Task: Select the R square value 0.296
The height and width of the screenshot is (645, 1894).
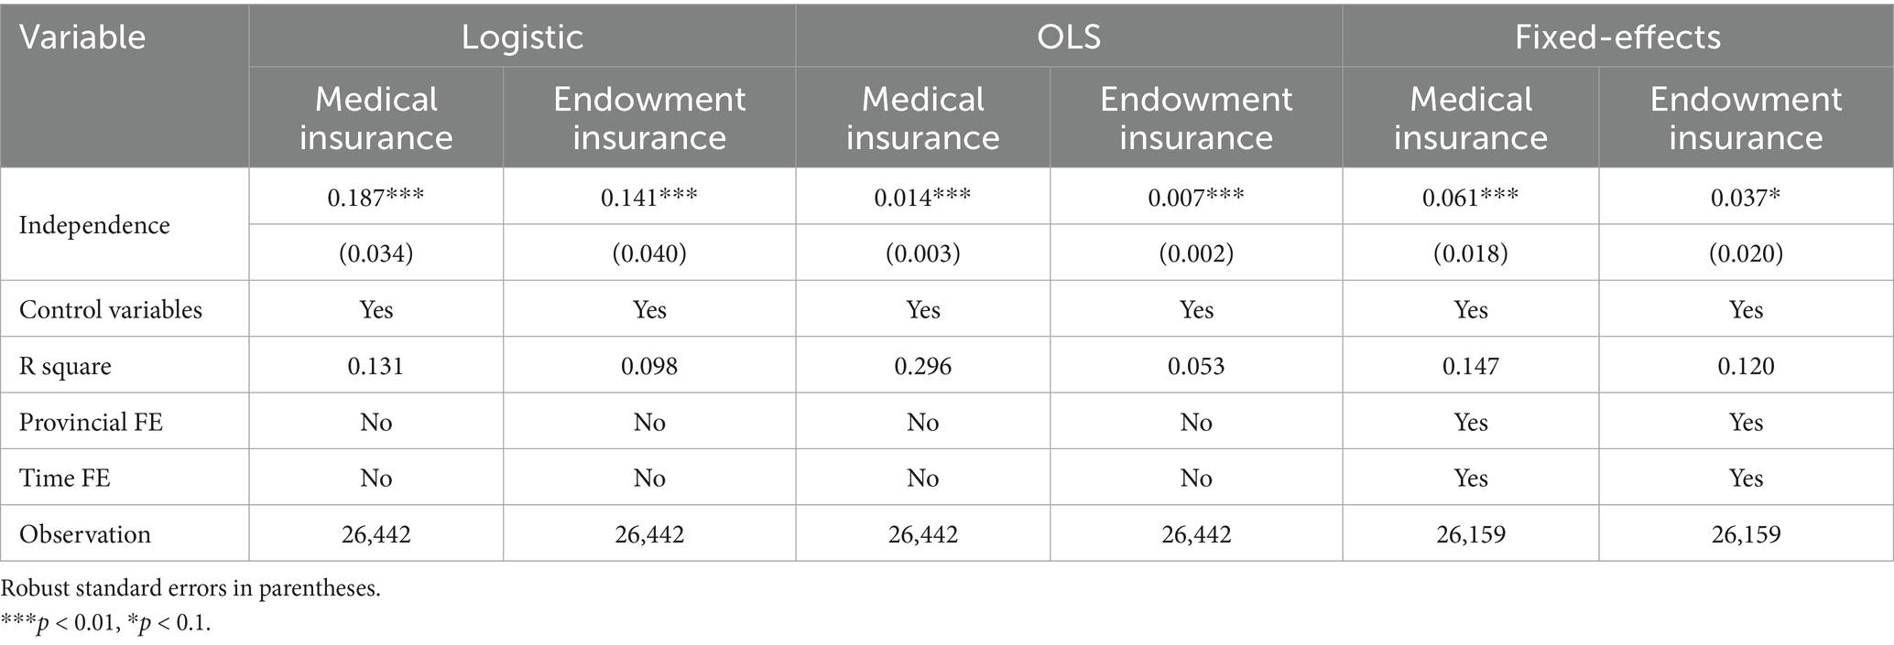Action: coord(923,366)
